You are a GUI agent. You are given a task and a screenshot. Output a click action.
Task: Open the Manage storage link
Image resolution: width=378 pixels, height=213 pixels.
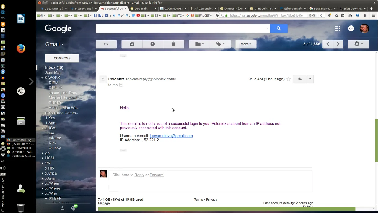click(104, 203)
